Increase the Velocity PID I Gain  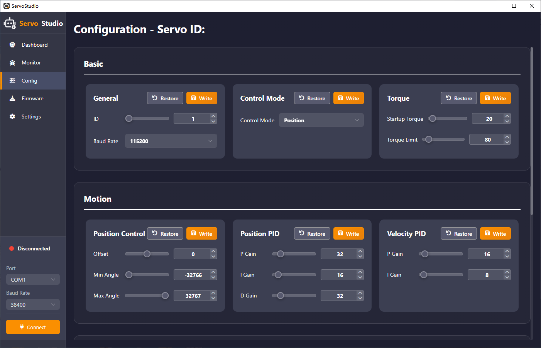507,272
